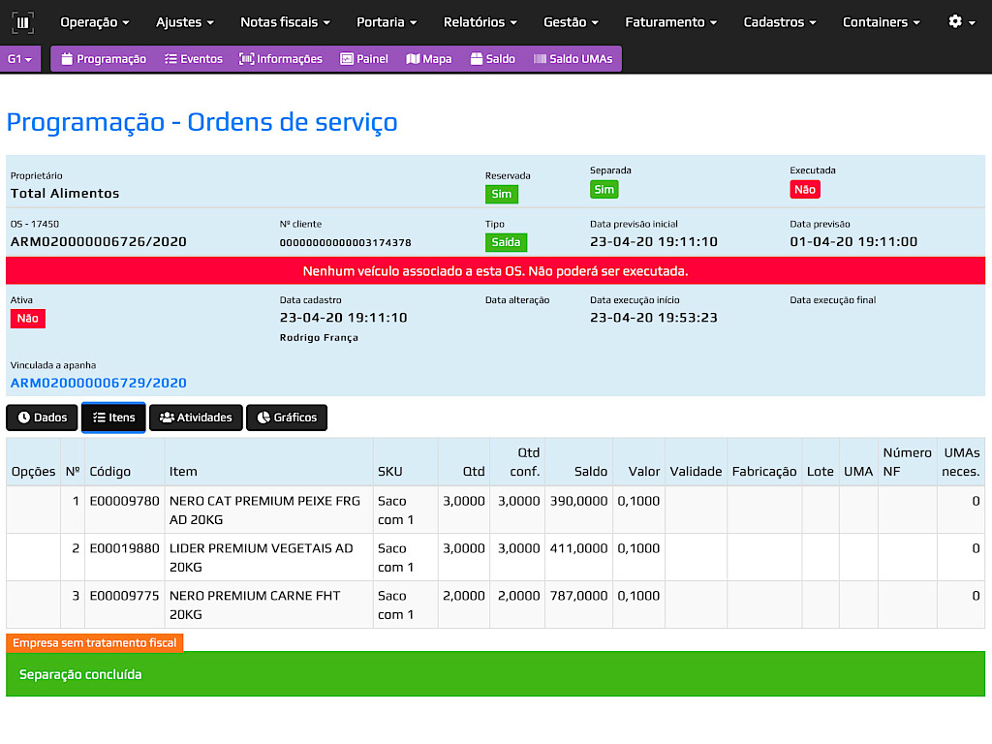The height and width of the screenshot is (744, 992).
Task: Open Painel in the purple bar
Action: [364, 59]
